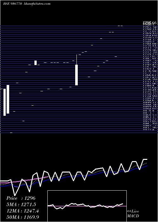This screenshot has width=158, height=222.
Task: Click the 50MA : 1169.9 value
Action: coord(22,217)
